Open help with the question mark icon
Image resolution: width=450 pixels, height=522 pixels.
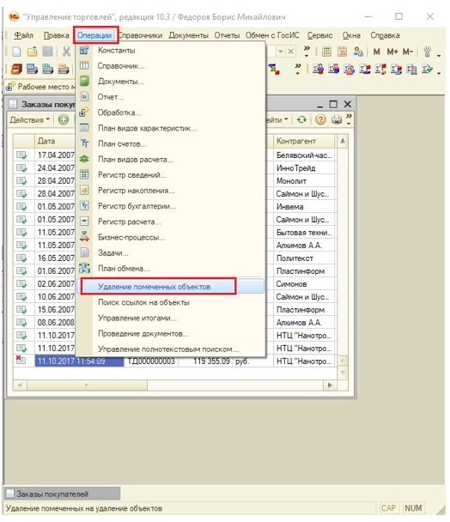pyautogui.click(x=320, y=119)
